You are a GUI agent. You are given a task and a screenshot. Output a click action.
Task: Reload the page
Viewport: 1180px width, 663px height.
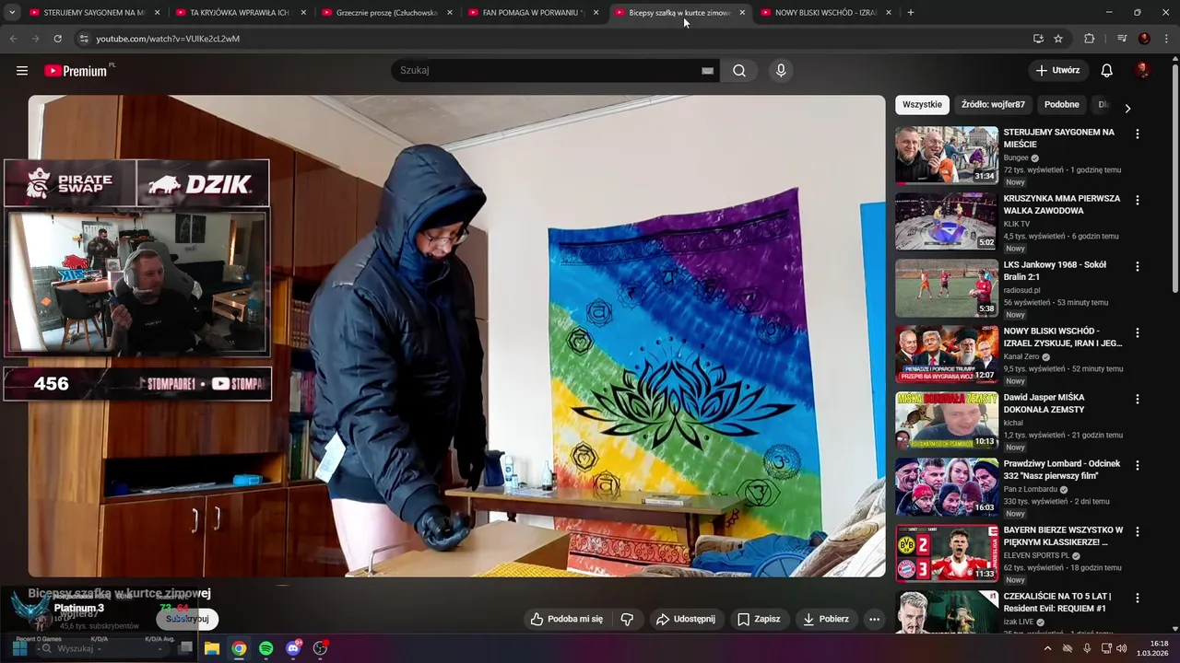[57, 39]
